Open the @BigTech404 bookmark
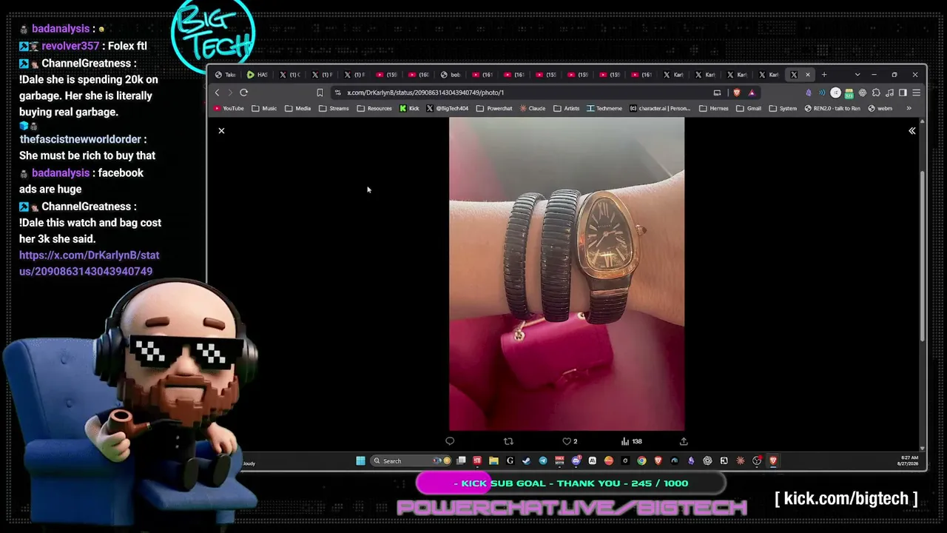The width and height of the screenshot is (947, 533). coord(448,108)
